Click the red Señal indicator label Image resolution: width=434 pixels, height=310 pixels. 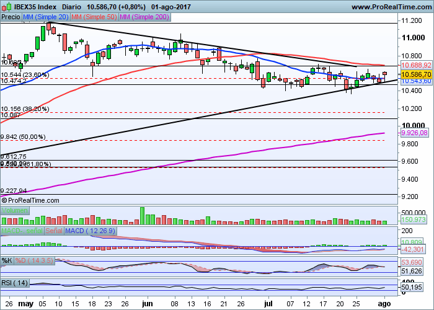pos(54,231)
